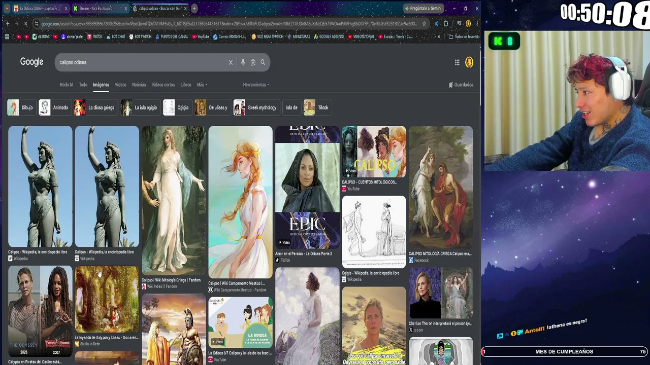Screen dimensions: 650x365
Task: Open the 'Ogigia - Wikipedia' sketch image
Action: click(374, 232)
